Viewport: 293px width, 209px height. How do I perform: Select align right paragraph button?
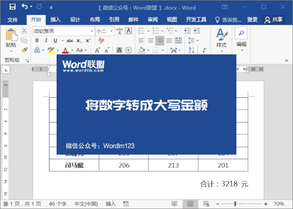(160, 41)
